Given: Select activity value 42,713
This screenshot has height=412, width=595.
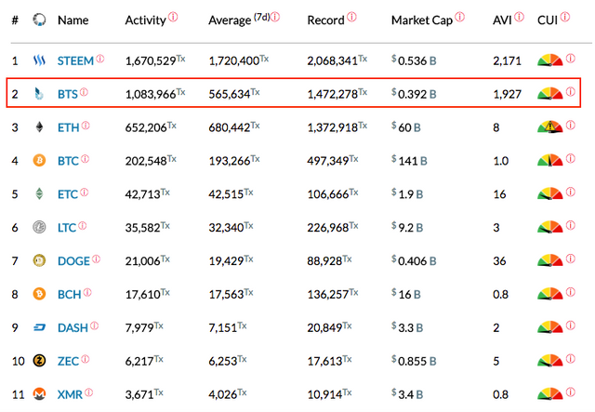Looking at the screenshot, I should coord(142,194).
